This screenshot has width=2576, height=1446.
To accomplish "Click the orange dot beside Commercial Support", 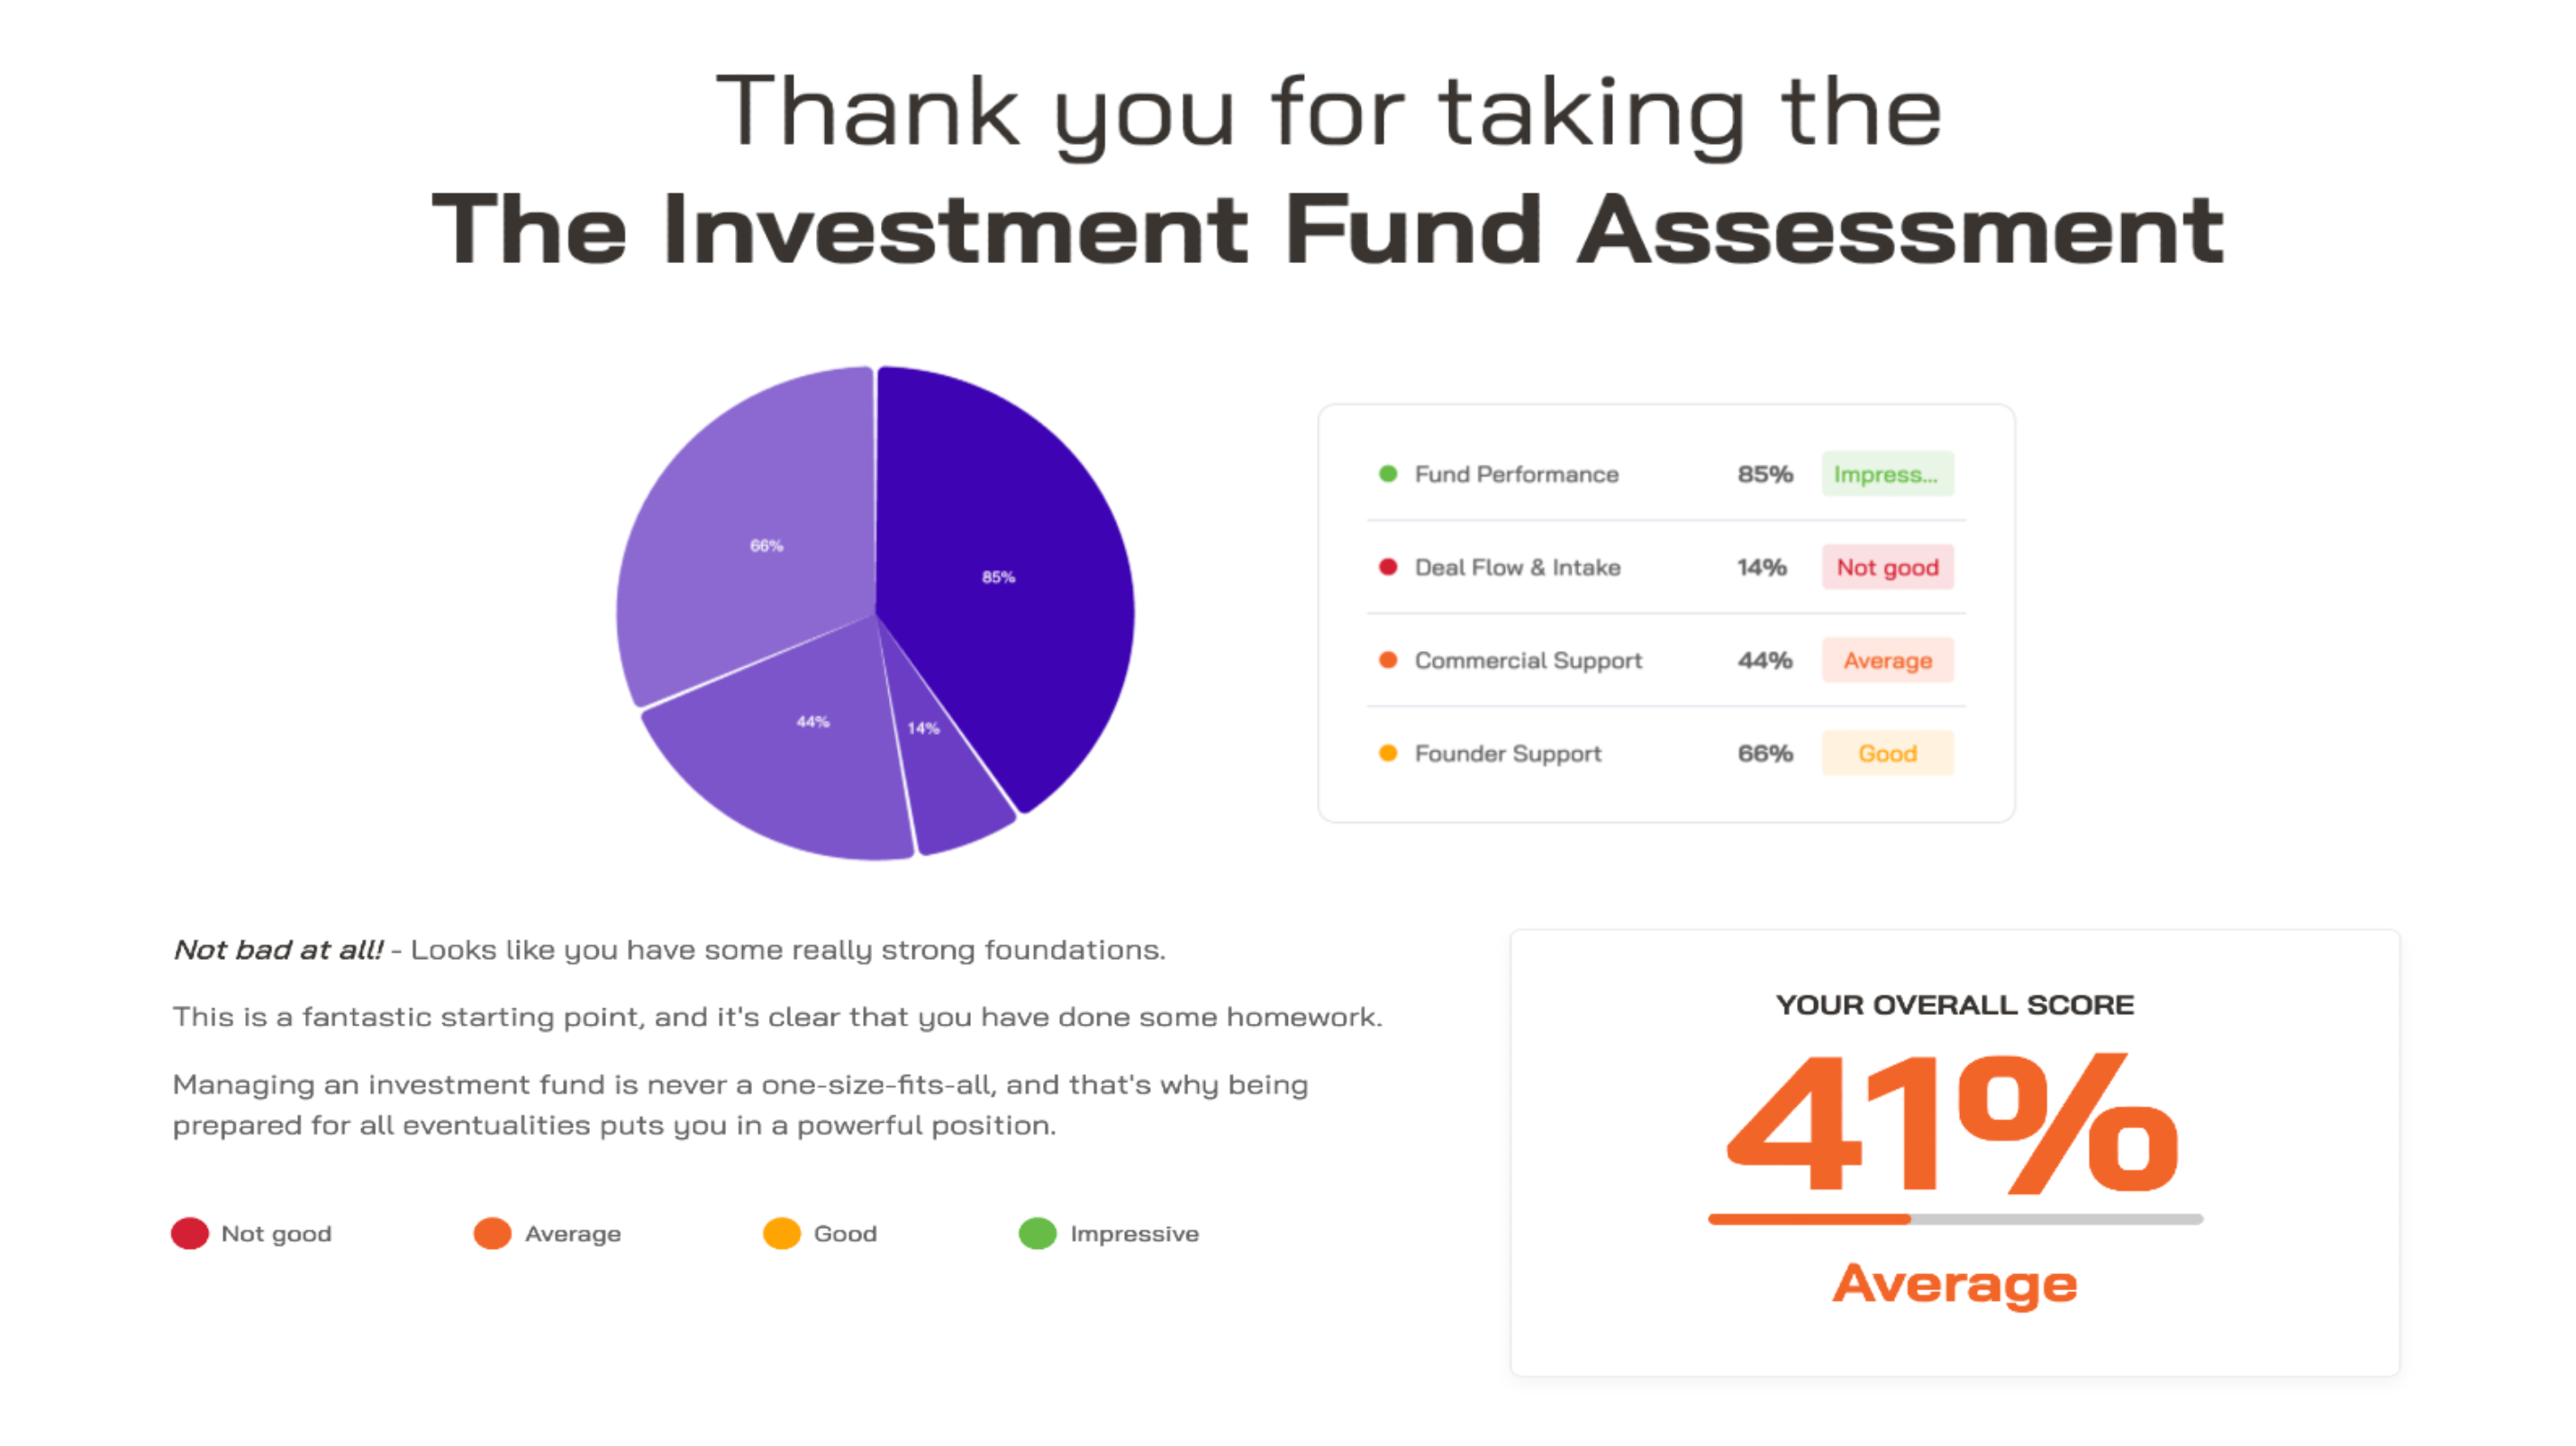I will [1388, 660].
